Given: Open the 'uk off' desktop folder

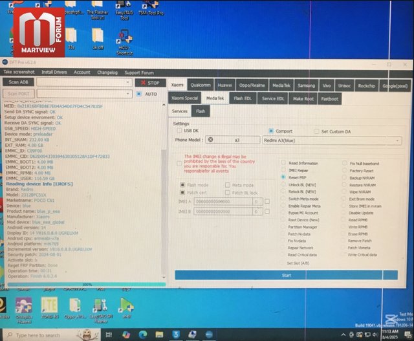Looking at the screenshot, I should 98,39.
